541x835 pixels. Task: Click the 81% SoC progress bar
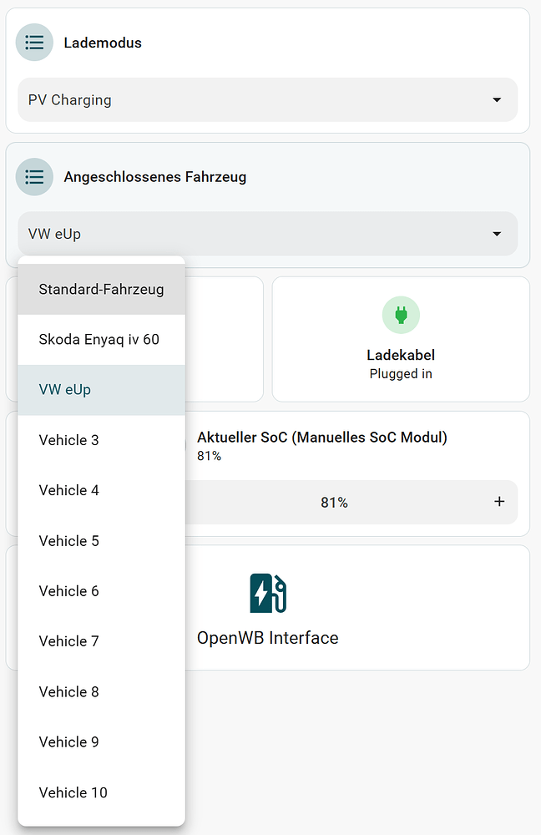click(334, 502)
